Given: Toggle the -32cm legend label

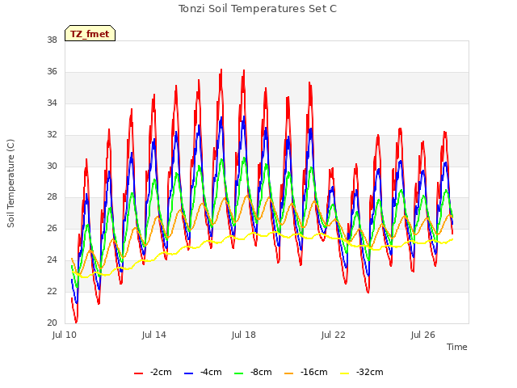Looking at the screenshot, I should point(370,372).
